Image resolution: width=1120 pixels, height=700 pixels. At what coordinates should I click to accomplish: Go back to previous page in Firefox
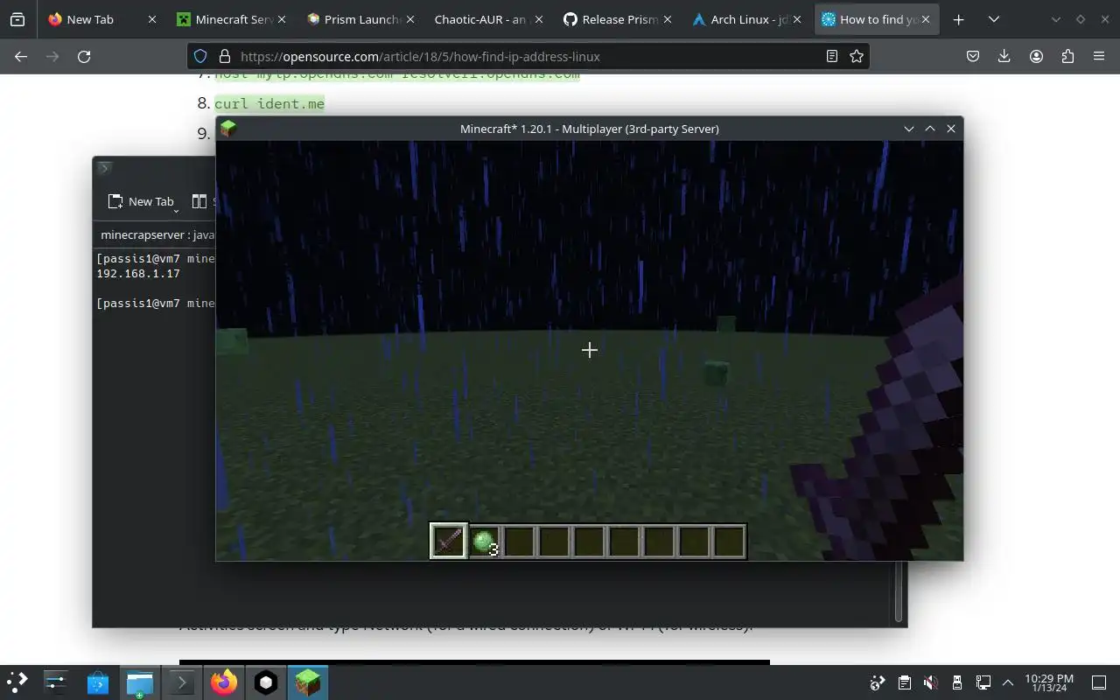pyautogui.click(x=21, y=56)
